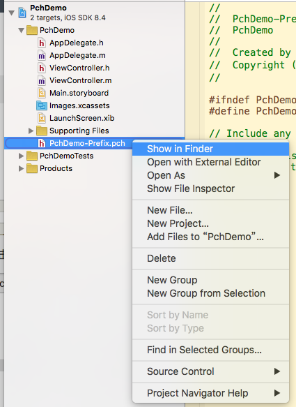Click the Products group label
This screenshot has width=296, height=407.
click(x=56, y=168)
